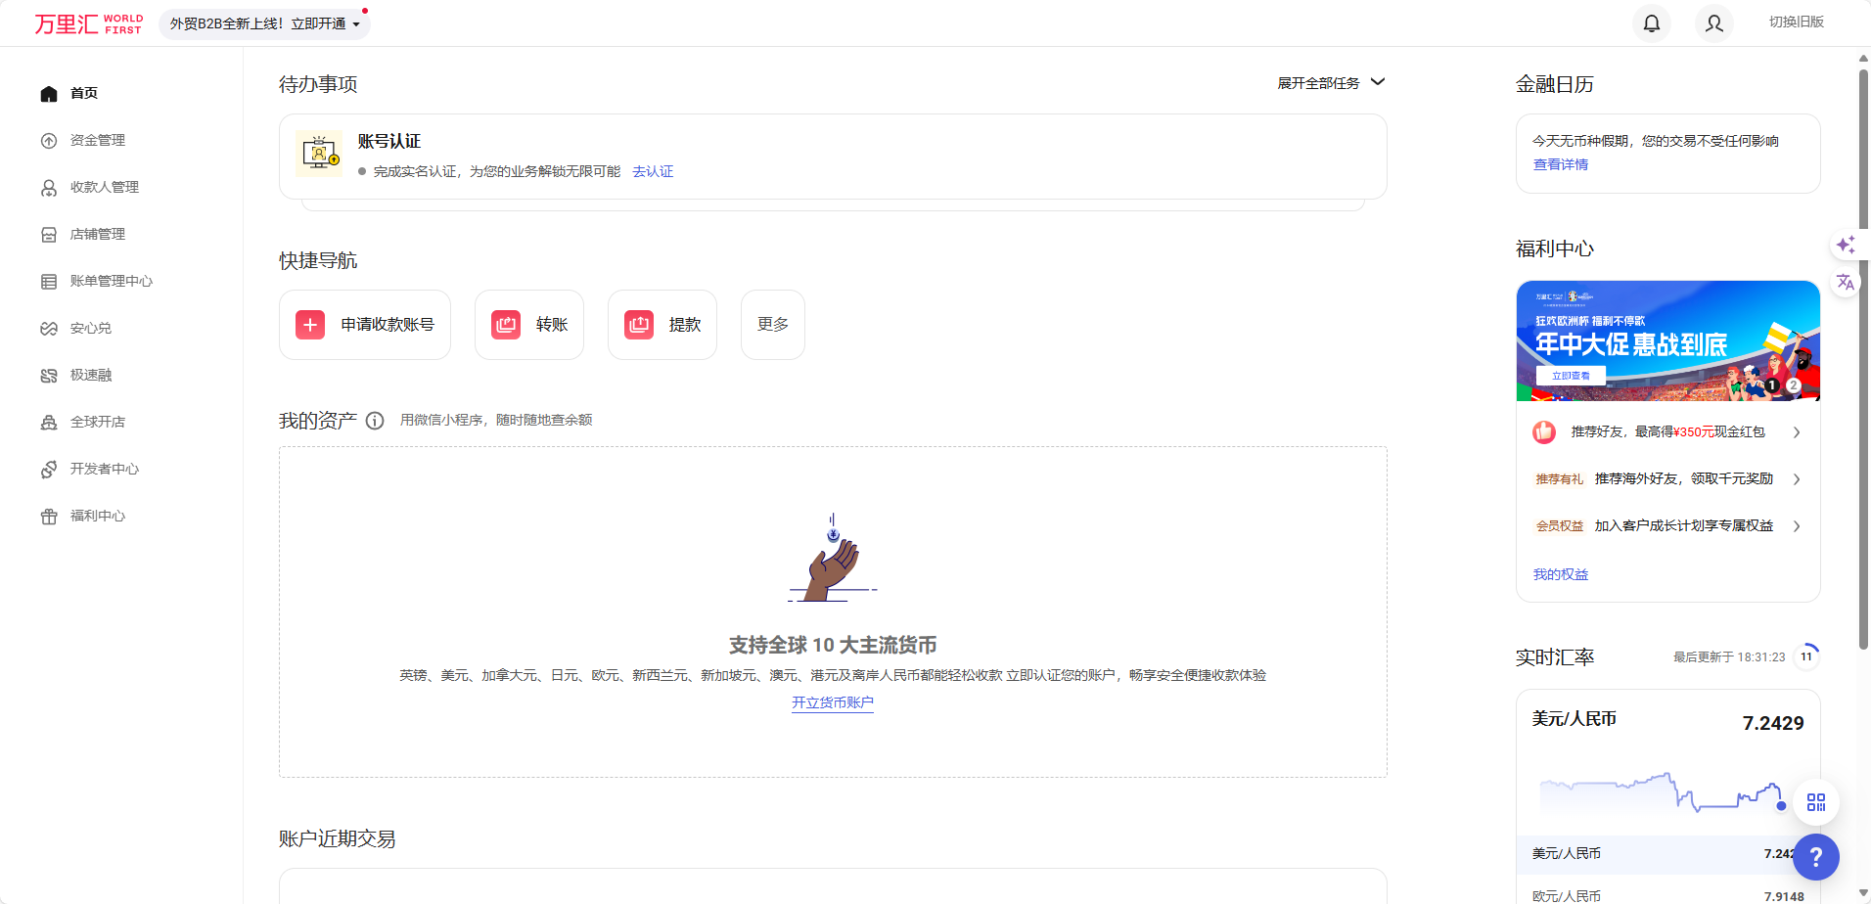Image resolution: width=1871 pixels, height=904 pixels.
Task: Click the 更多 quick navigation button
Action: 773,325
